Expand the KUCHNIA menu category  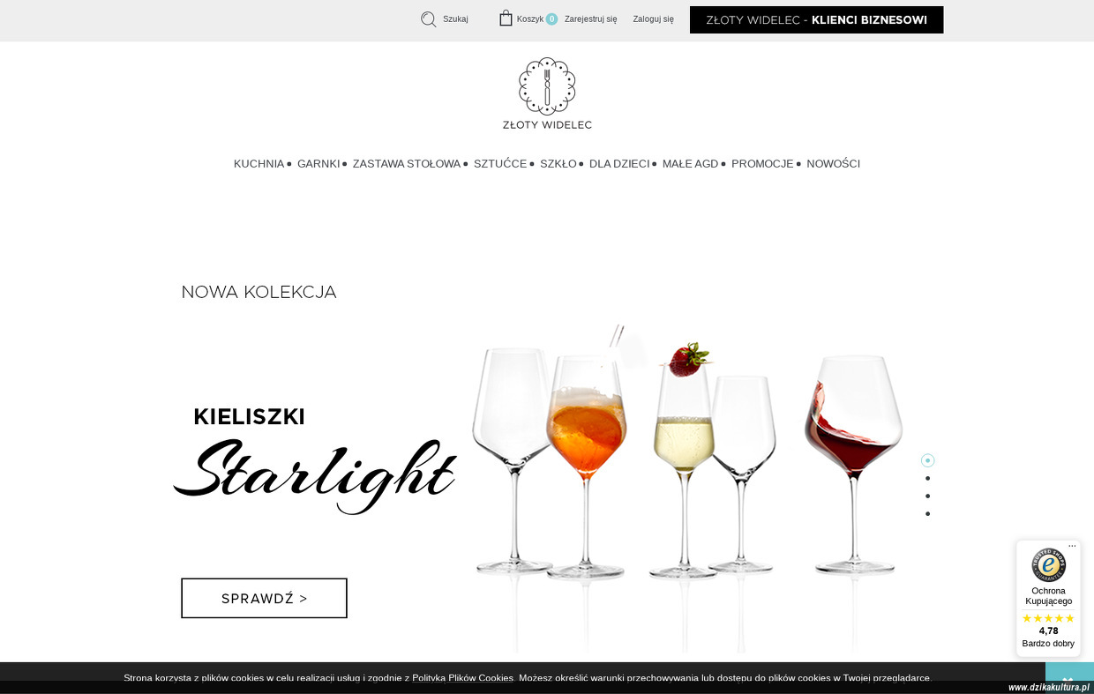[259, 164]
